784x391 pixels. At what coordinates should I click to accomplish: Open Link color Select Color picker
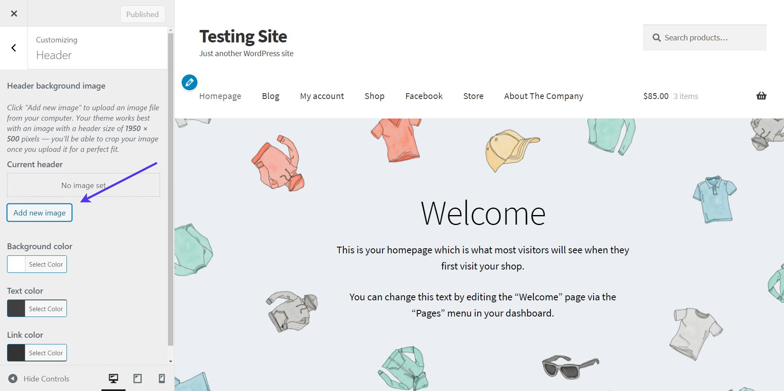(46, 353)
